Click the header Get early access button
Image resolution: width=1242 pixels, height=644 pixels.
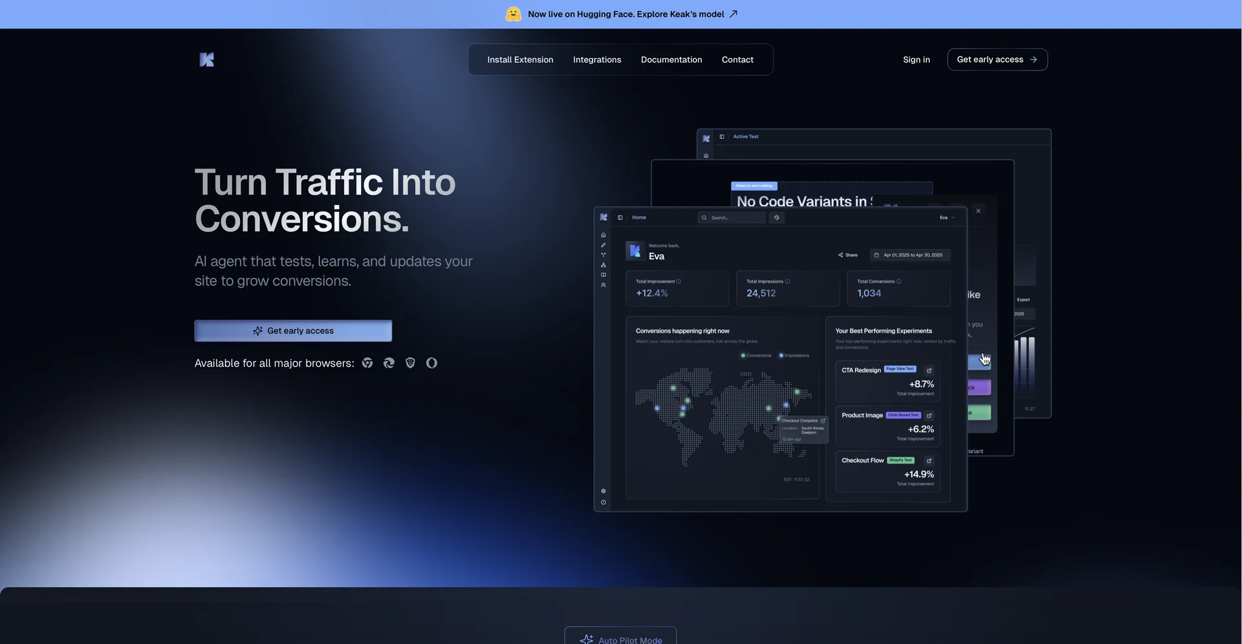pos(997,59)
